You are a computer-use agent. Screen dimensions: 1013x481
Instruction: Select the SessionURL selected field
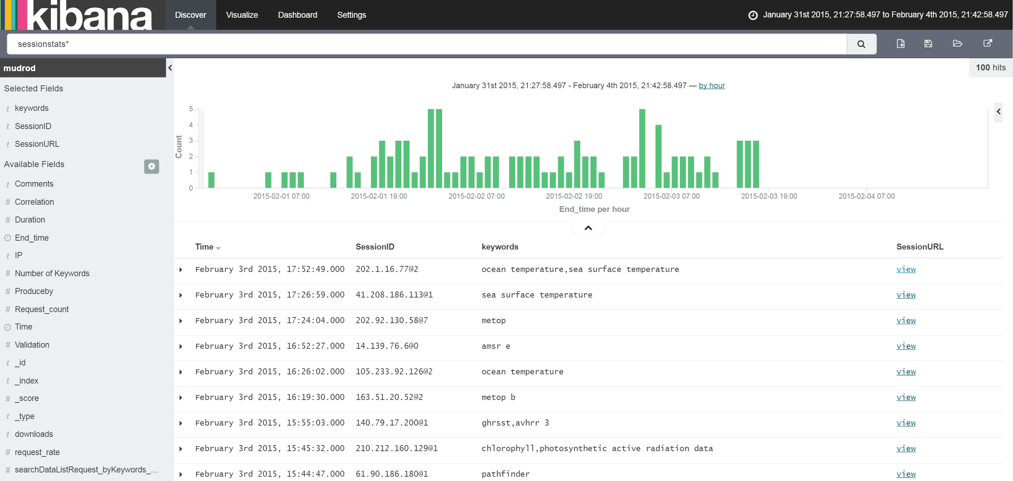click(x=37, y=144)
